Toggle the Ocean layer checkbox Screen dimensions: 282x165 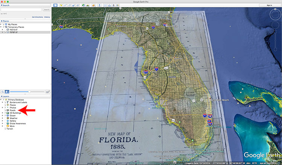point(5,115)
